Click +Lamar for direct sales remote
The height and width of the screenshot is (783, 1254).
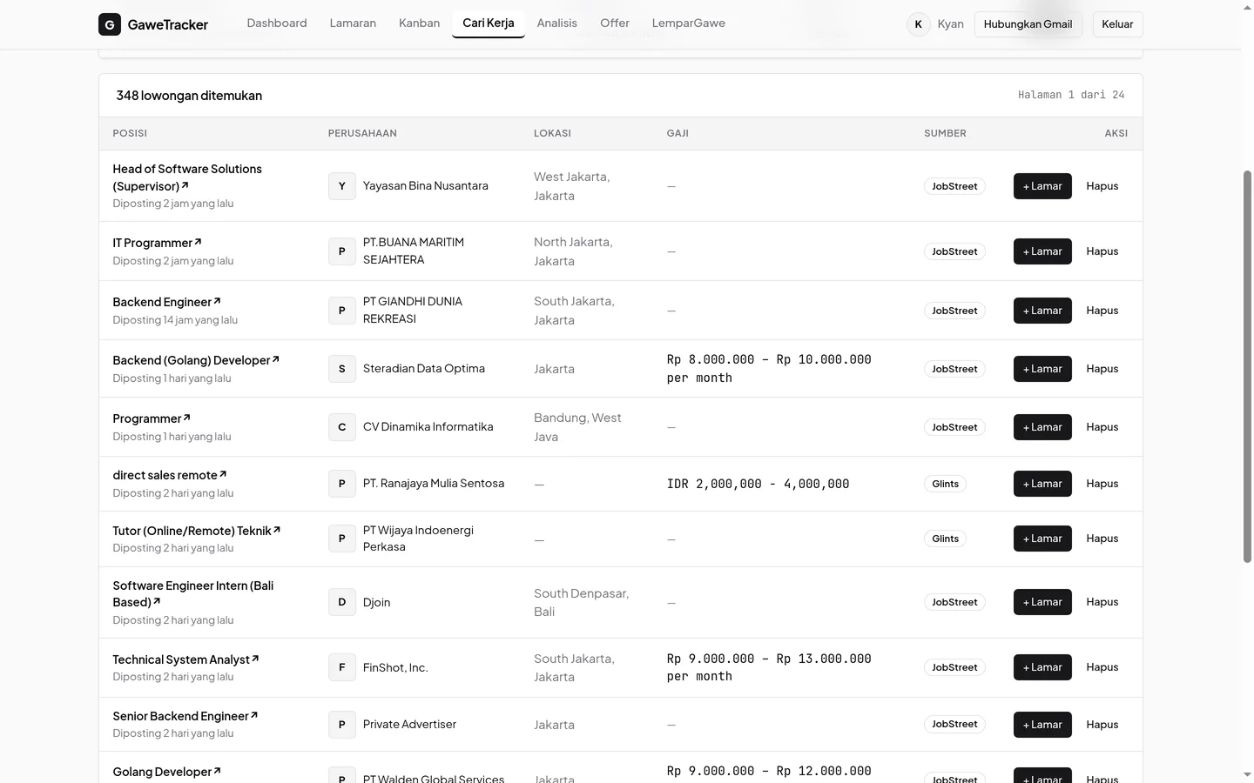click(1042, 484)
